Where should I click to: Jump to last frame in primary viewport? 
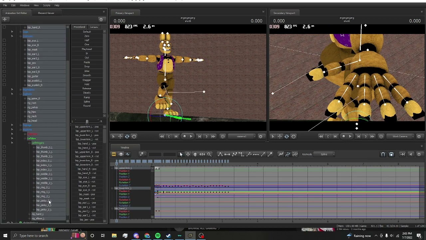coord(213,136)
